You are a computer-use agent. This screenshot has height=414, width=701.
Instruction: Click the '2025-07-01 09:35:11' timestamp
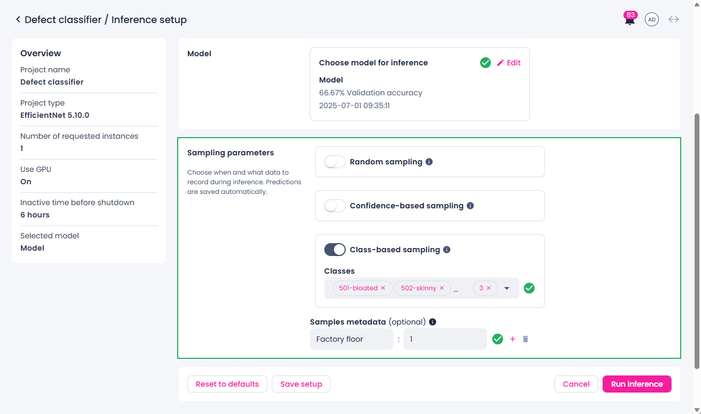[354, 106]
